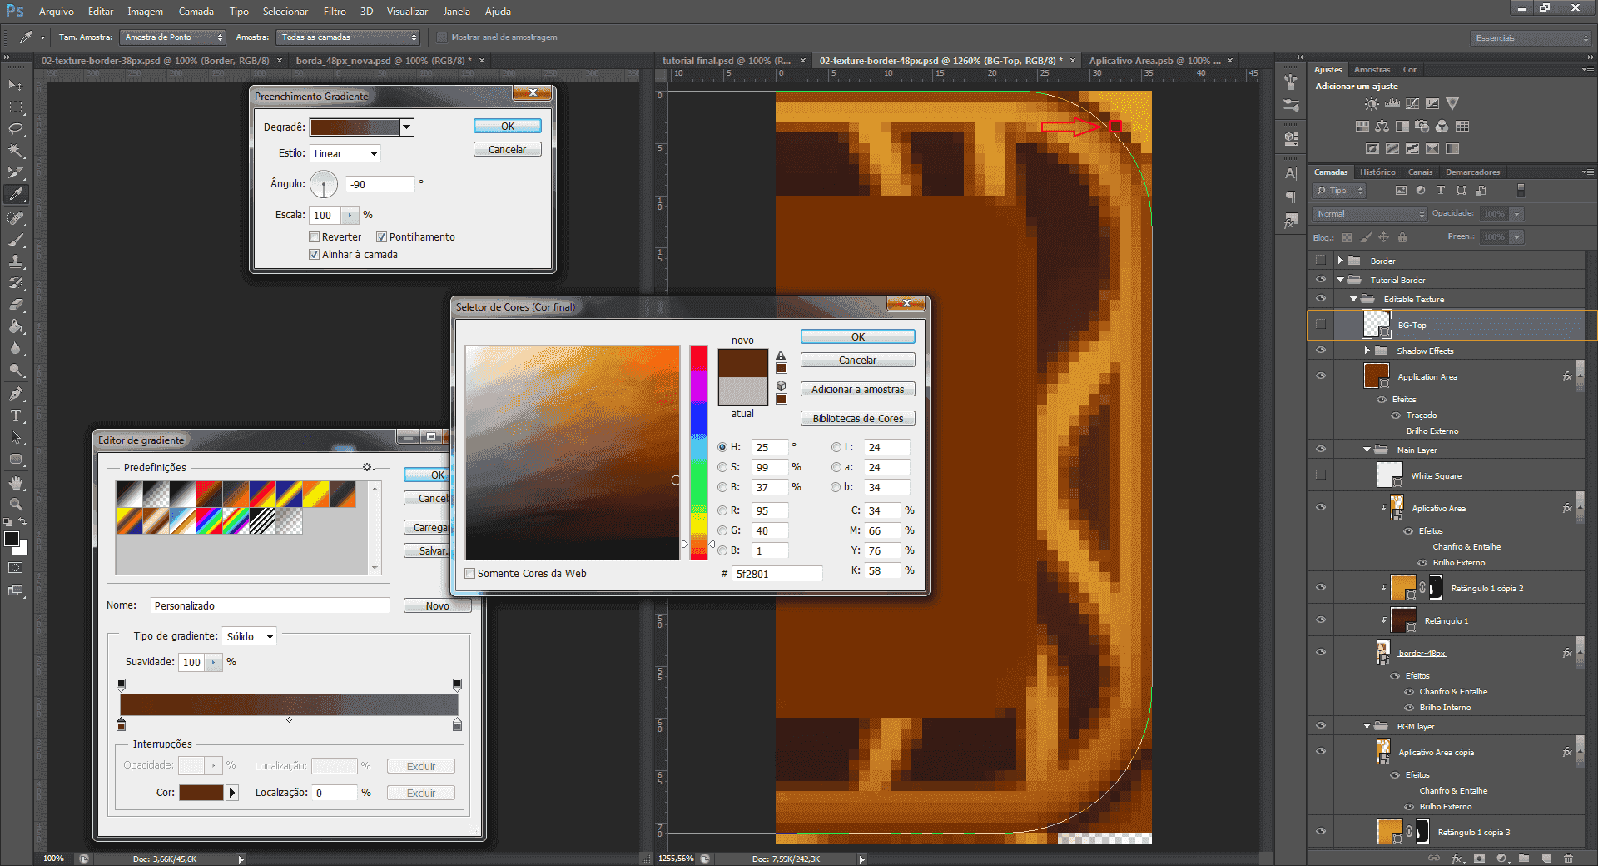Screen dimensions: 1598x866
Task: Open the Filtro menu
Action: click(x=335, y=12)
